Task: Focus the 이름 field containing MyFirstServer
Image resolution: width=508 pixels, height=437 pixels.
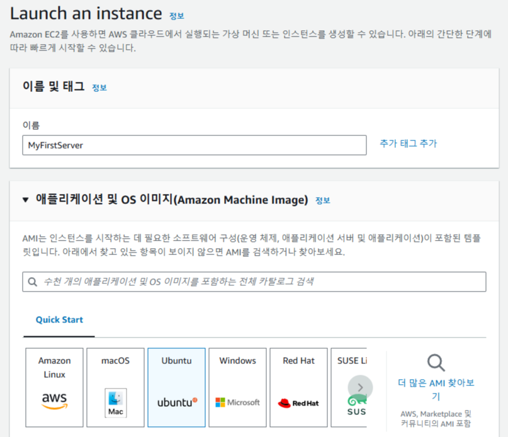Action: point(195,145)
